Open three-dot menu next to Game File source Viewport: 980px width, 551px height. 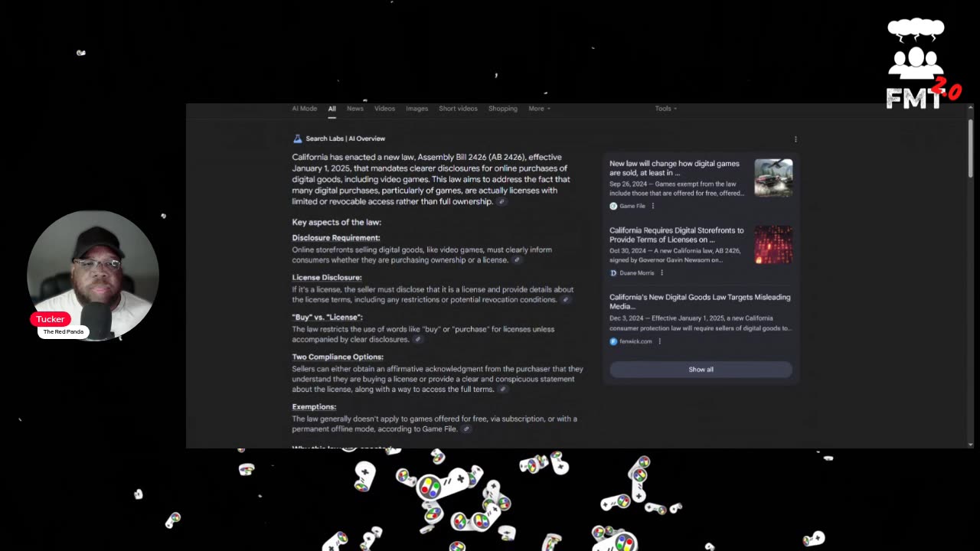click(653, 206)
